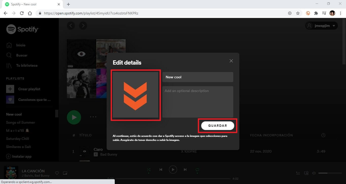The height and width of the screenshot is (184, 346).
Task: Navigate back with Spotify back arrow
Action: [x=71, y=26]
